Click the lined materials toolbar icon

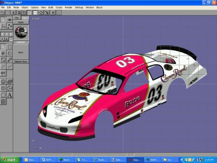pos(53,13)
